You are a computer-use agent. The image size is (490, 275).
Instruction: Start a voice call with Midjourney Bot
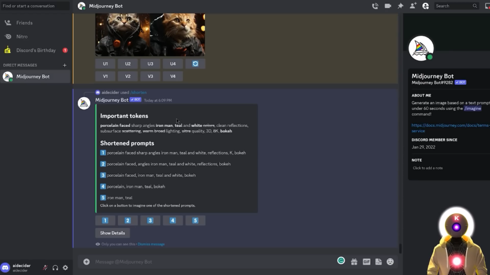(x=375, y=6)
